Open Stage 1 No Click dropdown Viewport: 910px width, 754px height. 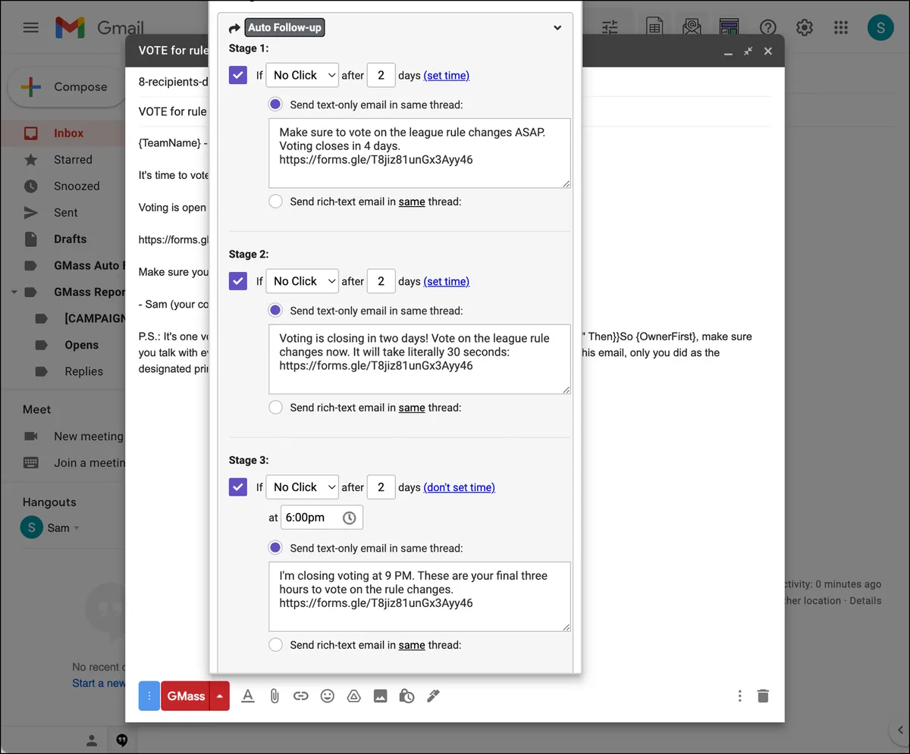pos(303,75)
